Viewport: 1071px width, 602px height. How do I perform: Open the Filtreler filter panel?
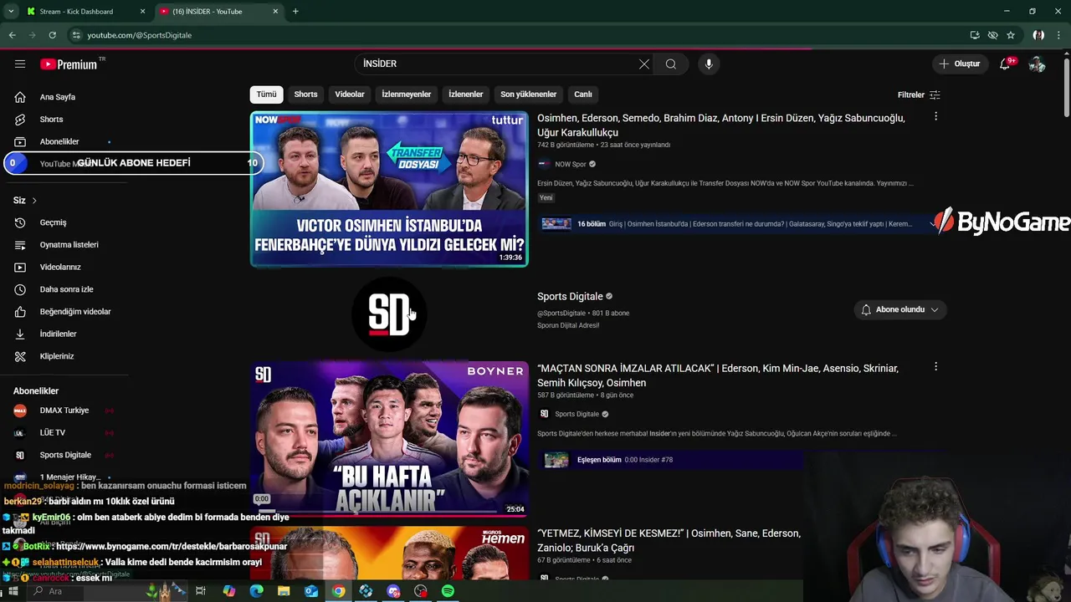tap(919, 94)
